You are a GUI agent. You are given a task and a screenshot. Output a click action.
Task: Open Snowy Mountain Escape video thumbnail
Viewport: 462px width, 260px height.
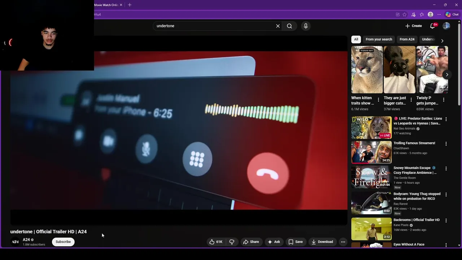coord(371,177)
